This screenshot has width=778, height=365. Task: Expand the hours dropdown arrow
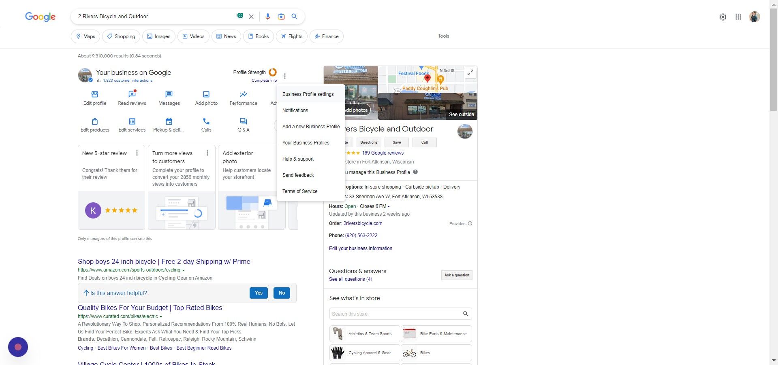click(389, 207)
